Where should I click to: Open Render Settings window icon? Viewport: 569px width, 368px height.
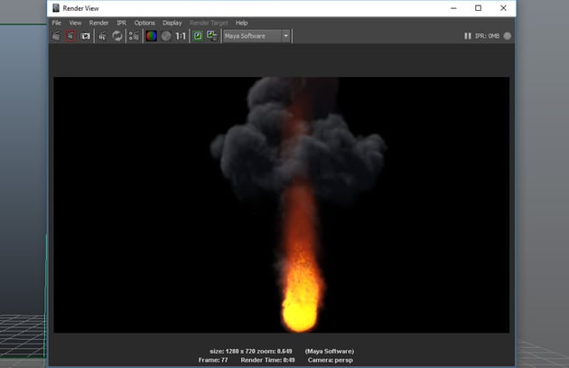(x=134, y=36)
